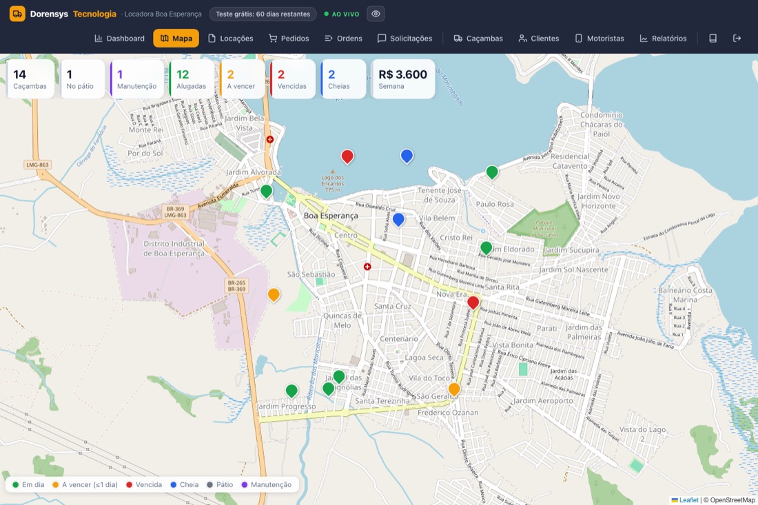
Task: Click the Dorensys truck logo icon
Action: [x=17, y=14]
